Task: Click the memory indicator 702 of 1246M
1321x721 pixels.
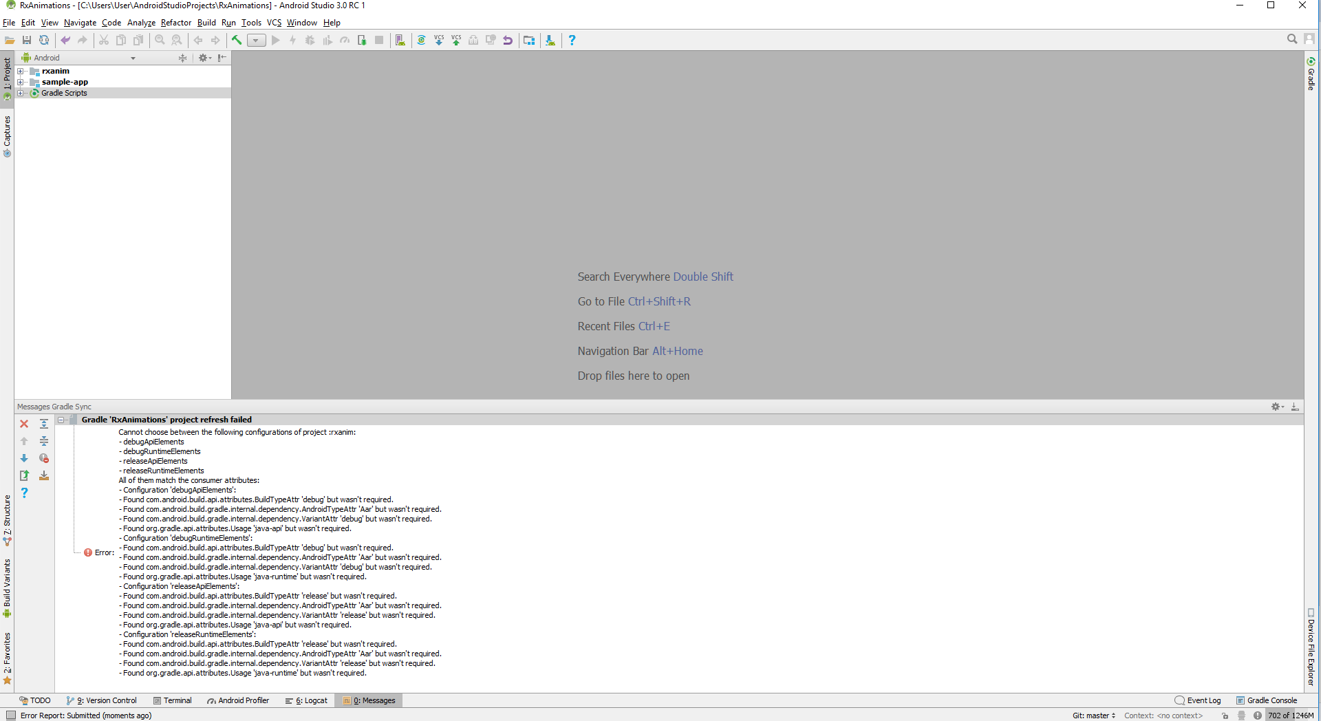Action: [1291, 715]
